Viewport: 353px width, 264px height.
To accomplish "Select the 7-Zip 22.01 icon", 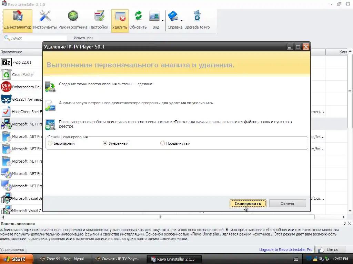I will click(6, 62).
